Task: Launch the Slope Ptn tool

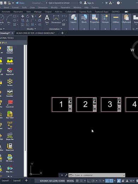Action: 10,136
